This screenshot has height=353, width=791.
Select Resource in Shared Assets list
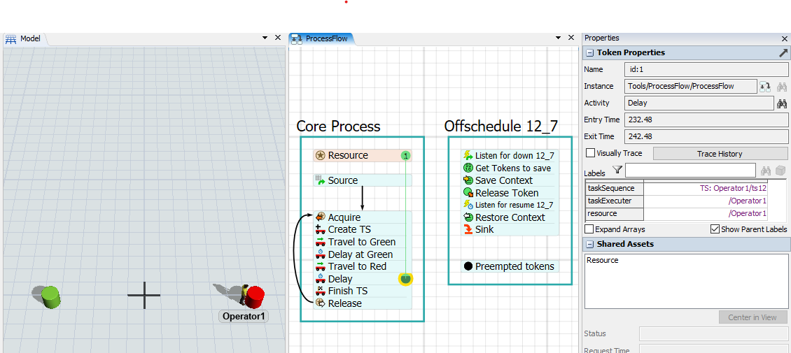(x=602, y=260)
